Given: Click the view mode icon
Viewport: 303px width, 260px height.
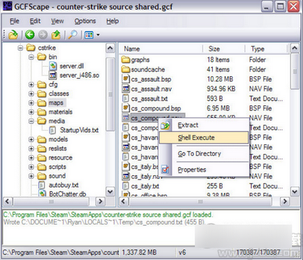Looking at the screenshot, I should [x=89, y=35].
